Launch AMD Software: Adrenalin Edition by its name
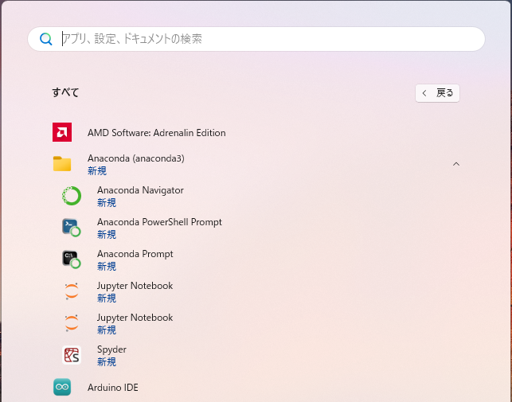The image size is (512, 402). click(x=156, y=133)
